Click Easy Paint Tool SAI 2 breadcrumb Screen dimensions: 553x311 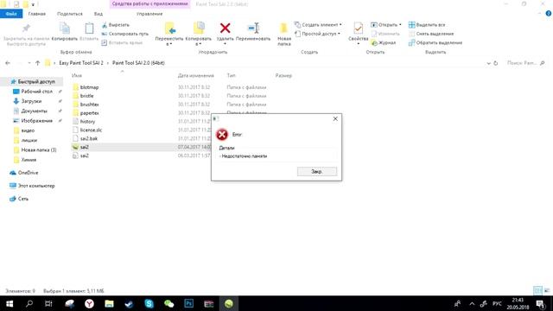point(81,63)
